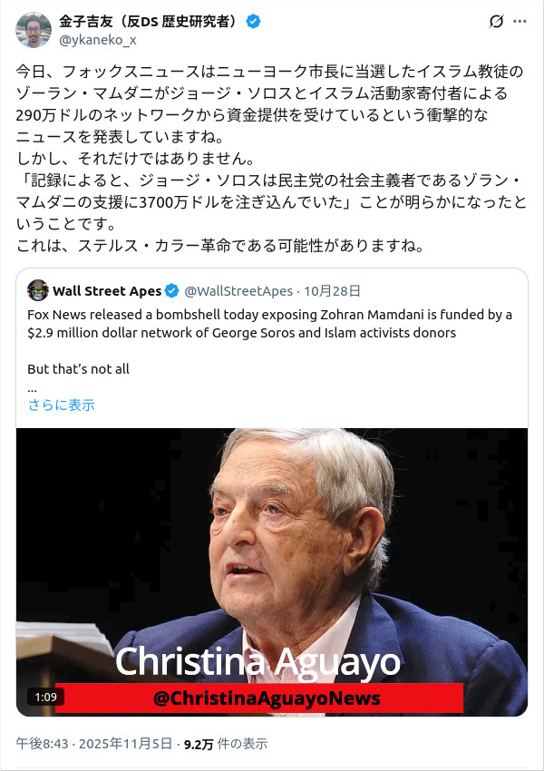Open the three-dot more options menu
This screenshot has width=544, height=771.
click(520, 22)
